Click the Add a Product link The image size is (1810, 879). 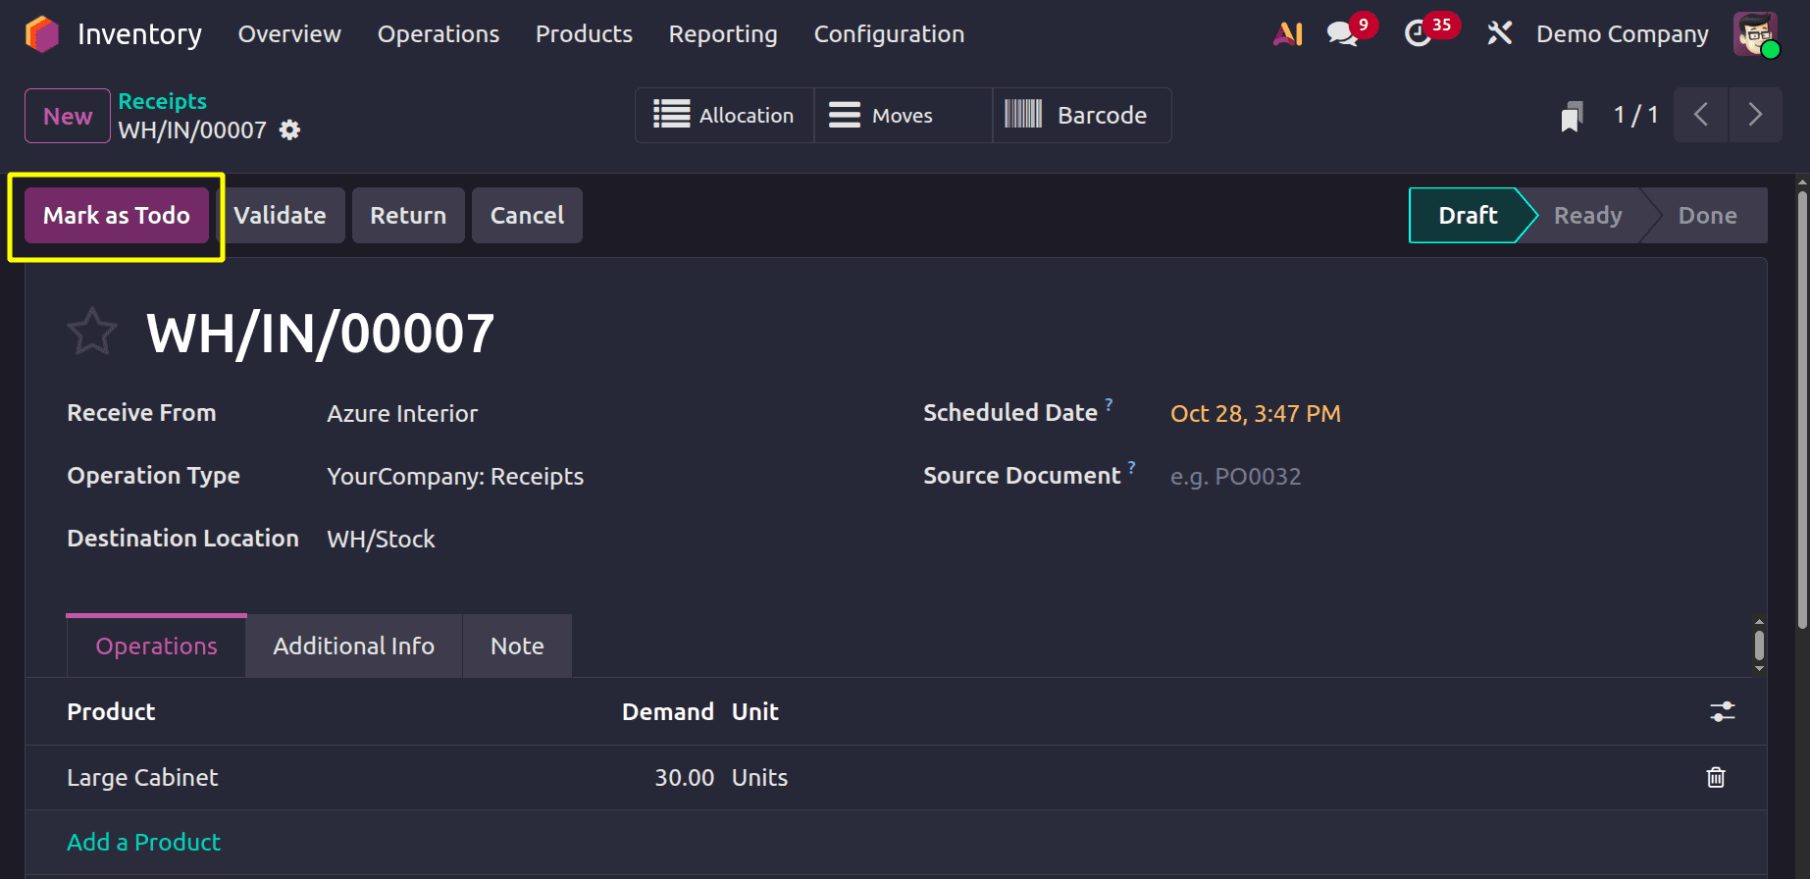[x=143, y=842]
